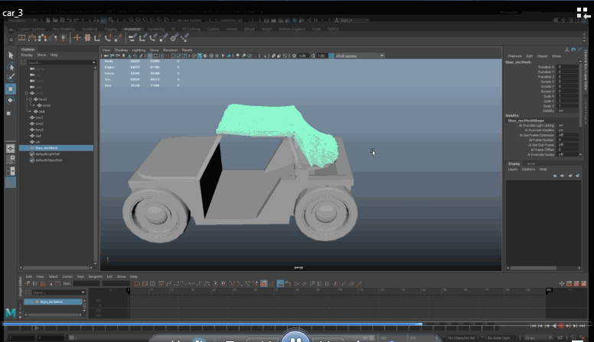Screen dimensions: 594x342
Task: Open the Channels menu in Channel Box
Action: [514, 56]
